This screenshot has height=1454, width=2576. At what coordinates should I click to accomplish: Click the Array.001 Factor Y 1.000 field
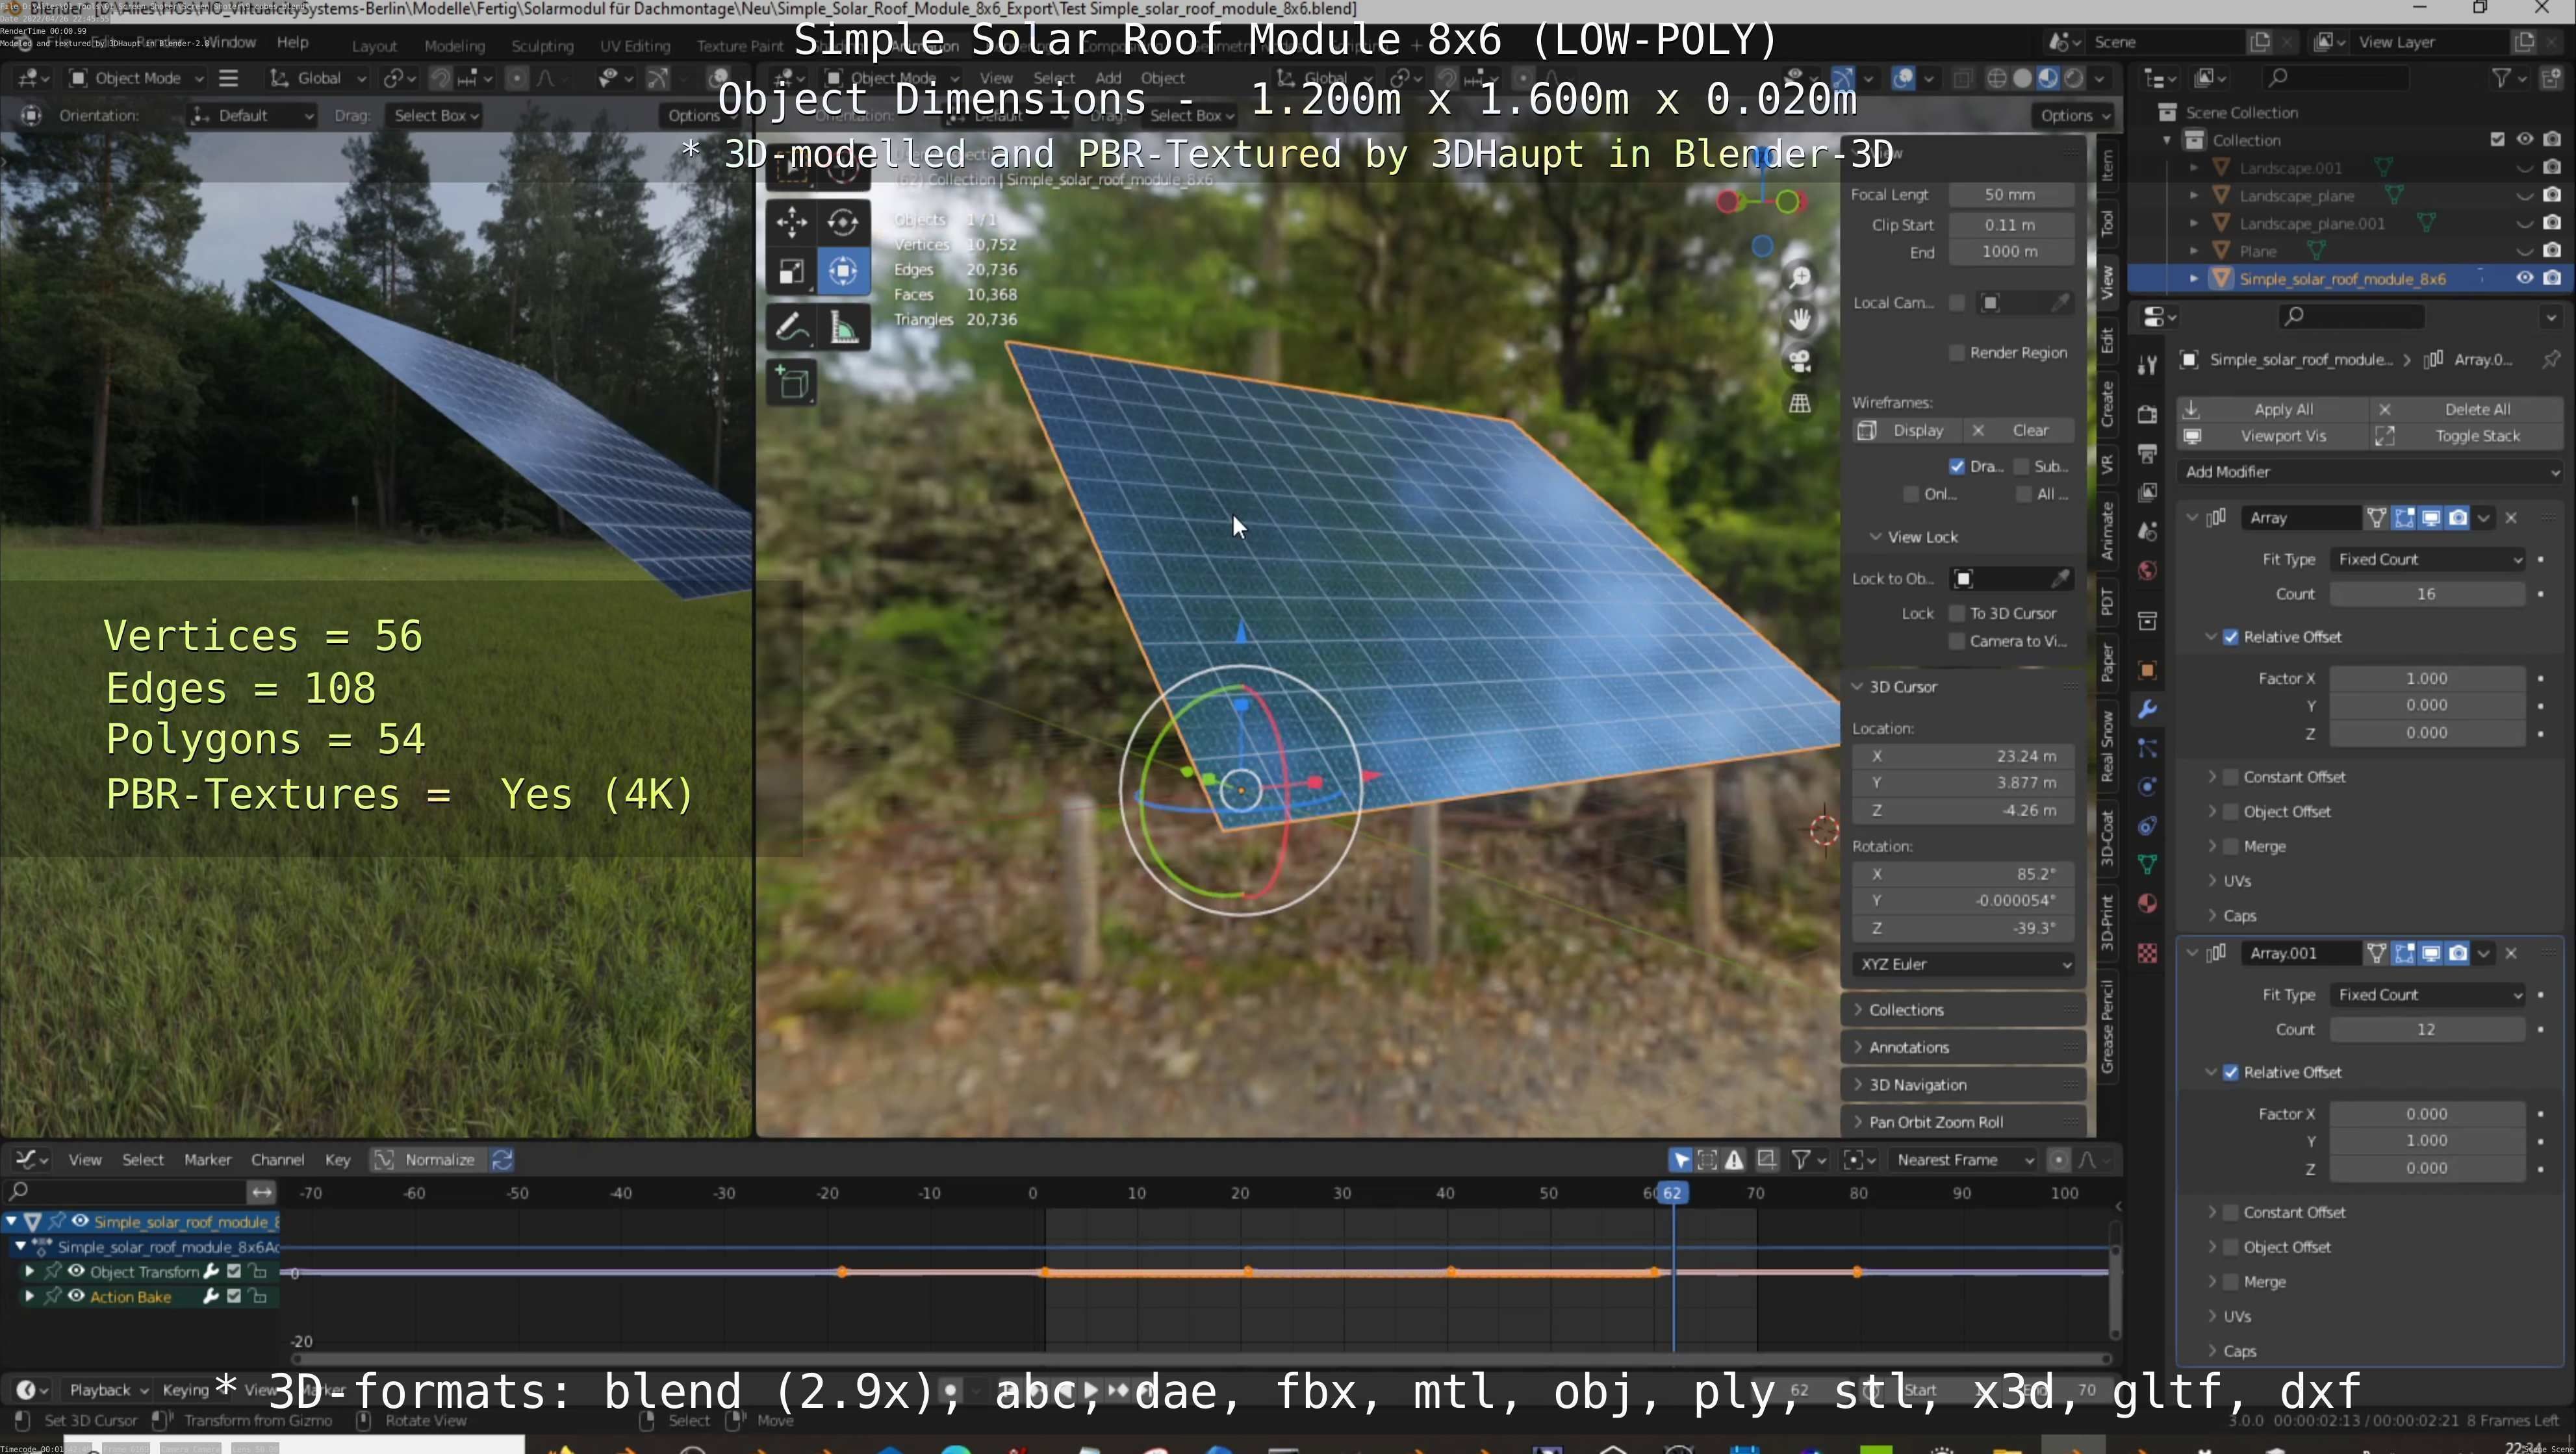[2427, 1141]
